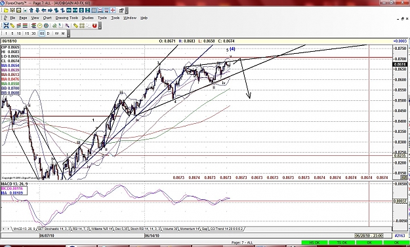This screenshot has height=247, width=410.
Task: Click the red magnet snap icon
Action: pos(94,26)
